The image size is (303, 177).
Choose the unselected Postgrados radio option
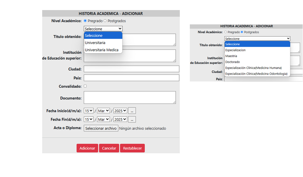(105, 21)
